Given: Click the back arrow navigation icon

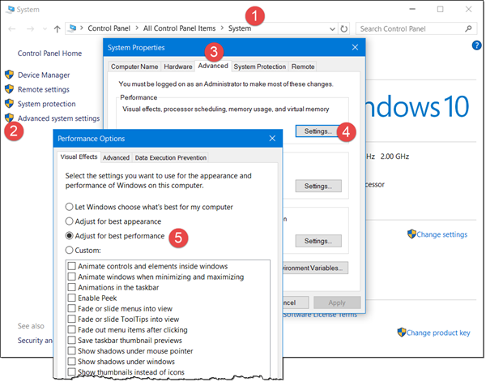Looking at the screenshot, I should pos(12,29).
